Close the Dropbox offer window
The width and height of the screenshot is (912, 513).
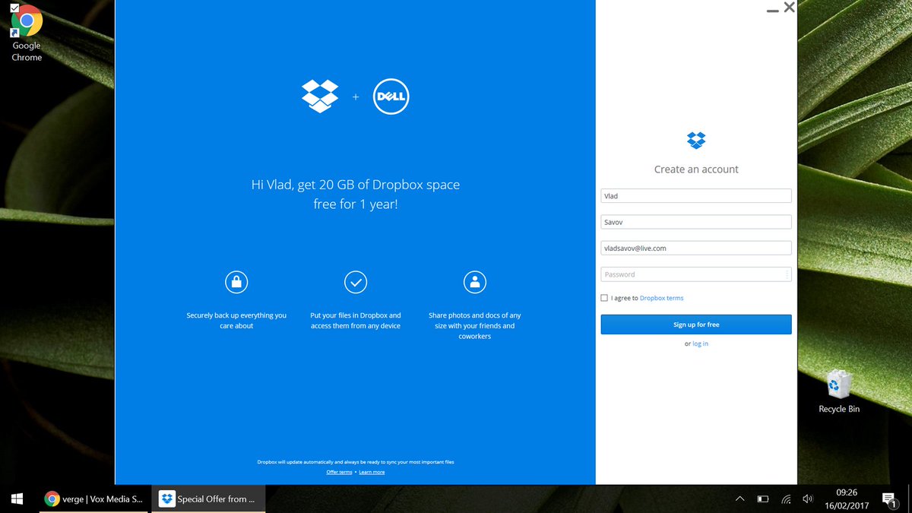point(789,8)
